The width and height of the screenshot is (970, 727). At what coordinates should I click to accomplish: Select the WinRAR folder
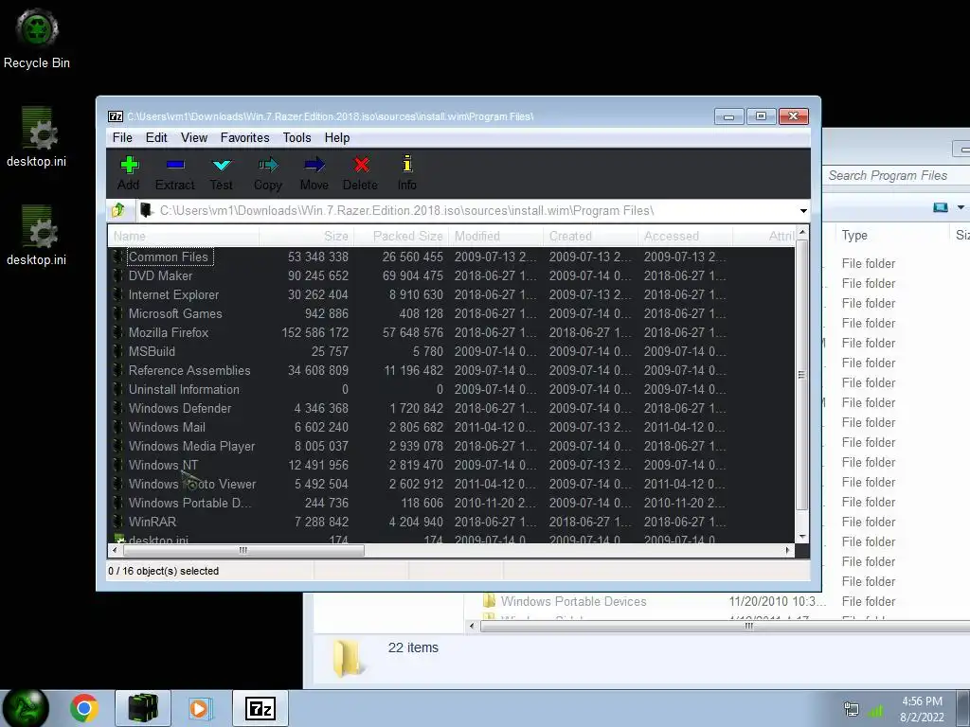[452, 522]
